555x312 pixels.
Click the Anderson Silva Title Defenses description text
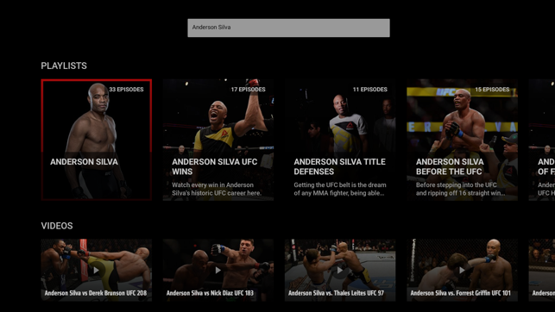pos(340,189)
